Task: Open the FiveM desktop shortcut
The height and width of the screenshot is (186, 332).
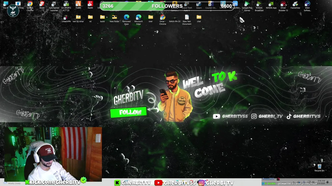Action: (x=78, y=5)
